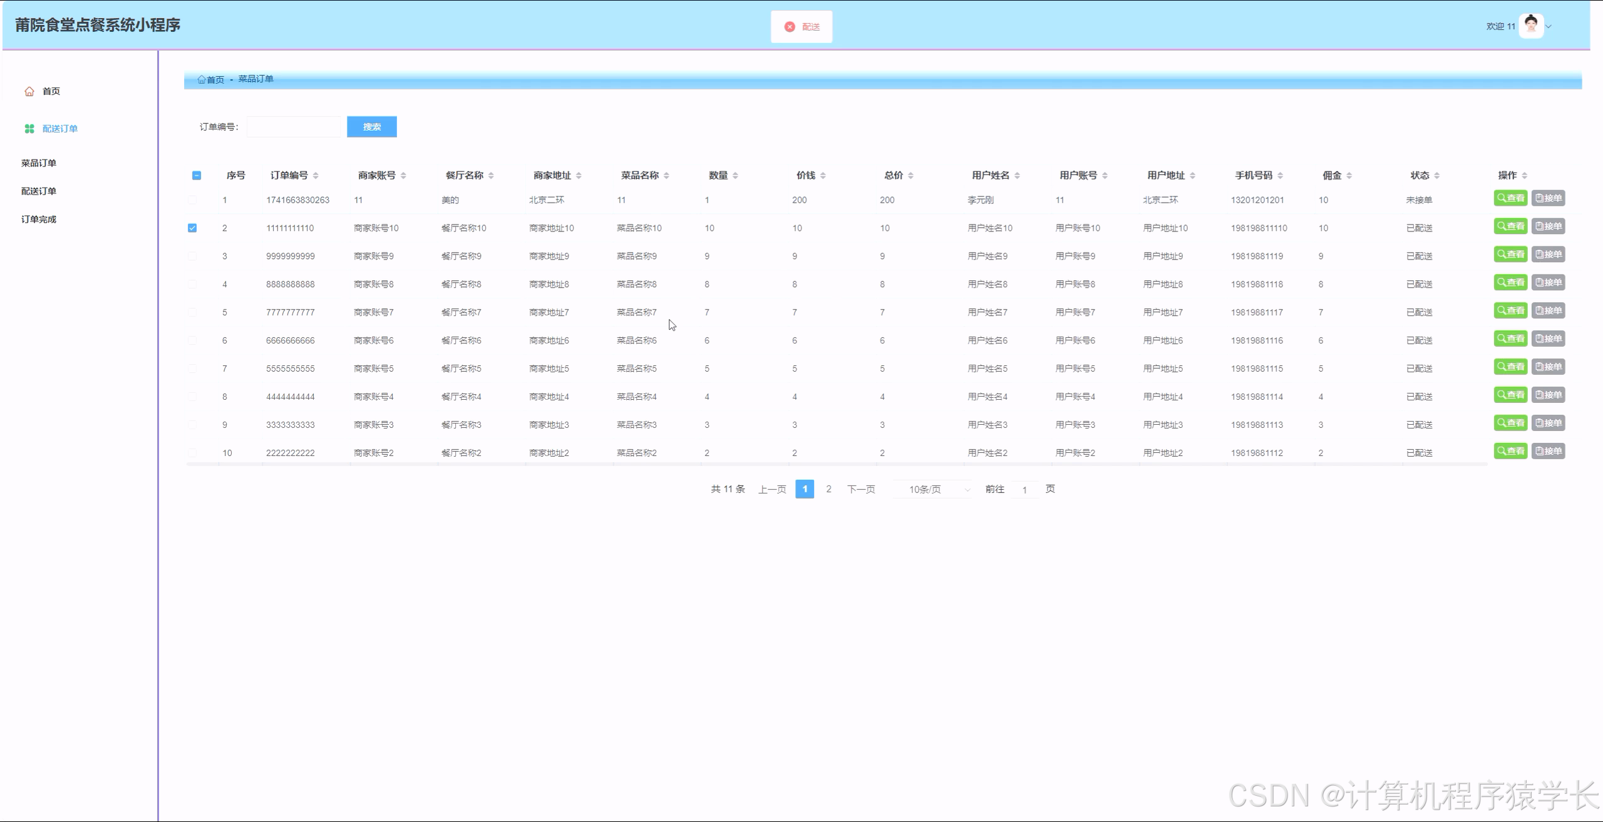Toggle the select-all checkbox in the table header

coord(197,176)
